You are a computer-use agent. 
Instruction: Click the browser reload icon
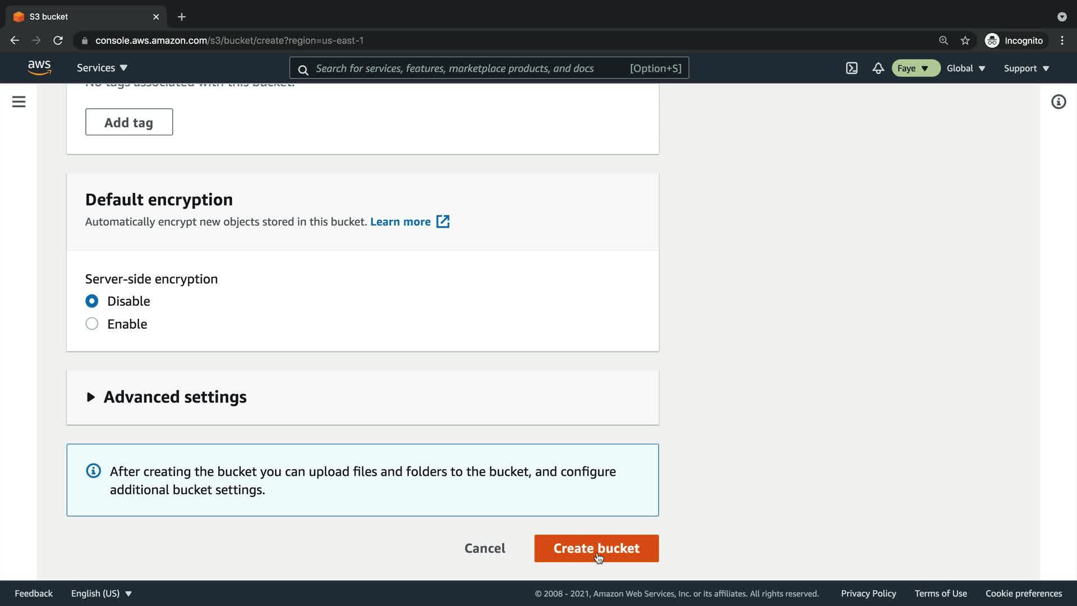click(58, 40)
